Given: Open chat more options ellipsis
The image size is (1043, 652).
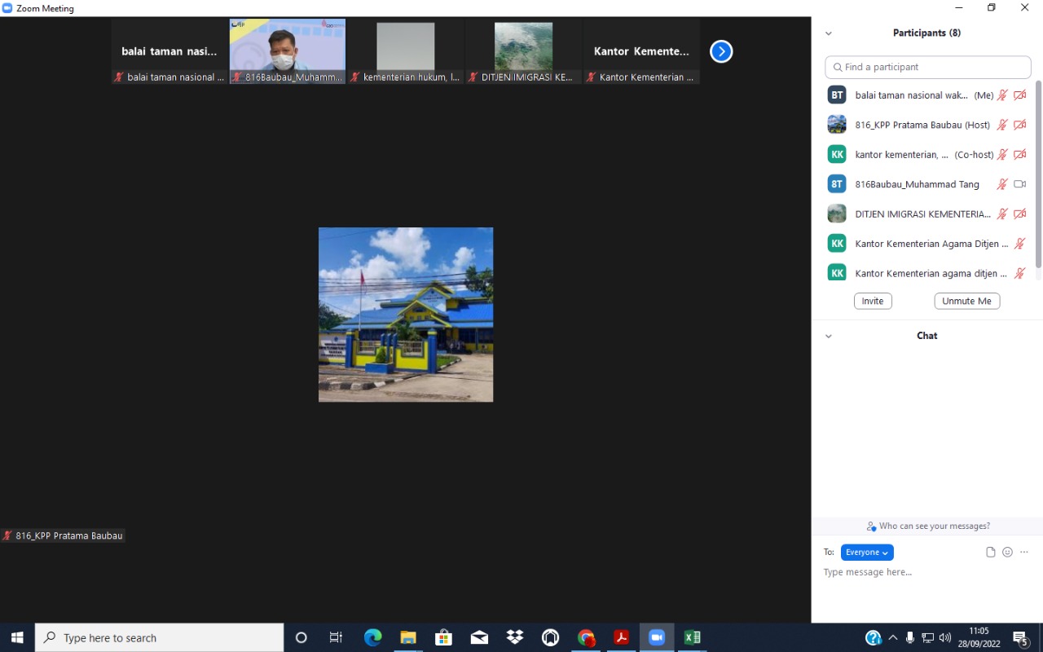Looking at the screenshot, I should 1024,552.
